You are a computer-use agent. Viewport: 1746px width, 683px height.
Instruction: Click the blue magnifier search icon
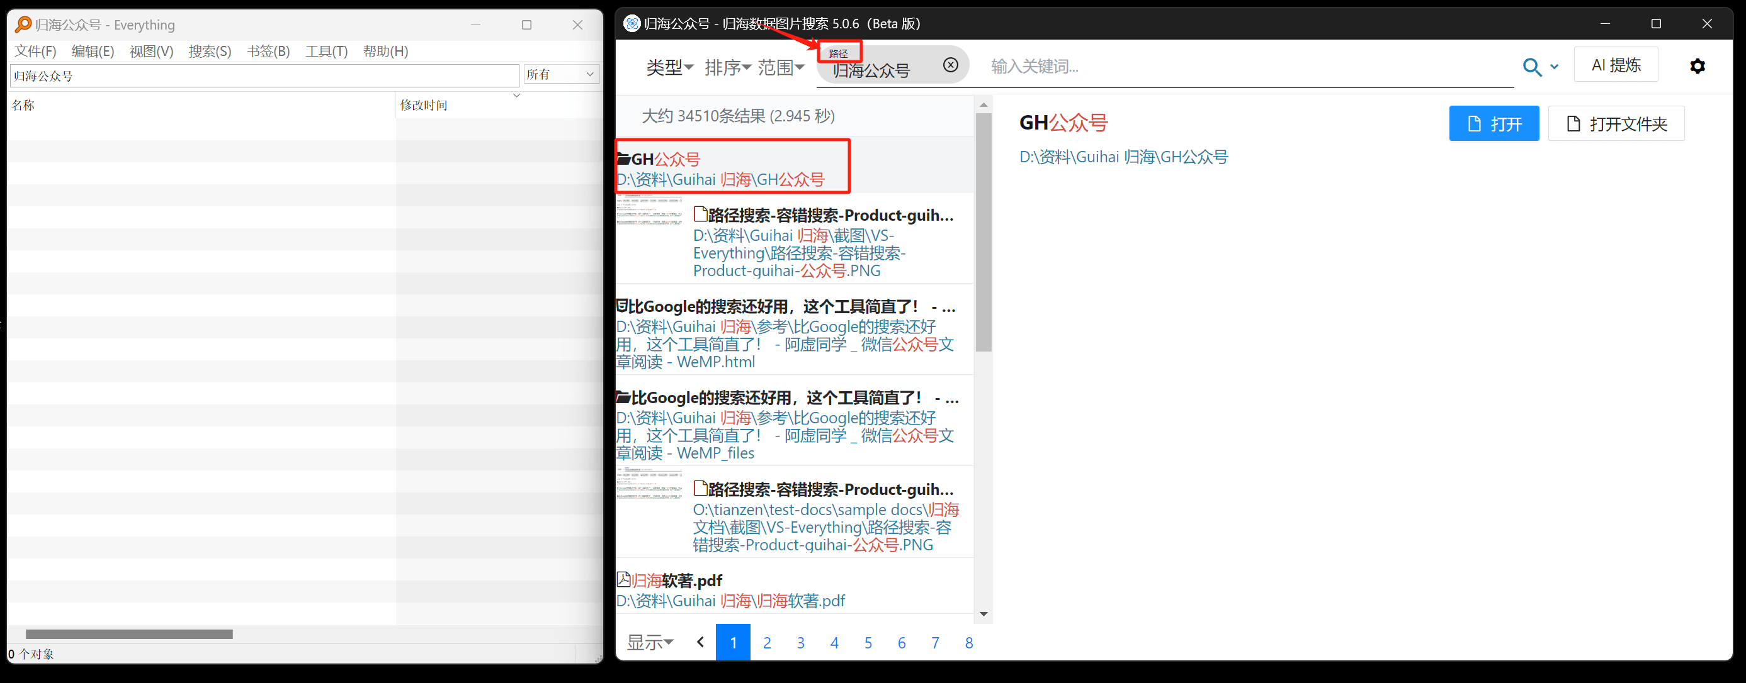point(1531,66)
